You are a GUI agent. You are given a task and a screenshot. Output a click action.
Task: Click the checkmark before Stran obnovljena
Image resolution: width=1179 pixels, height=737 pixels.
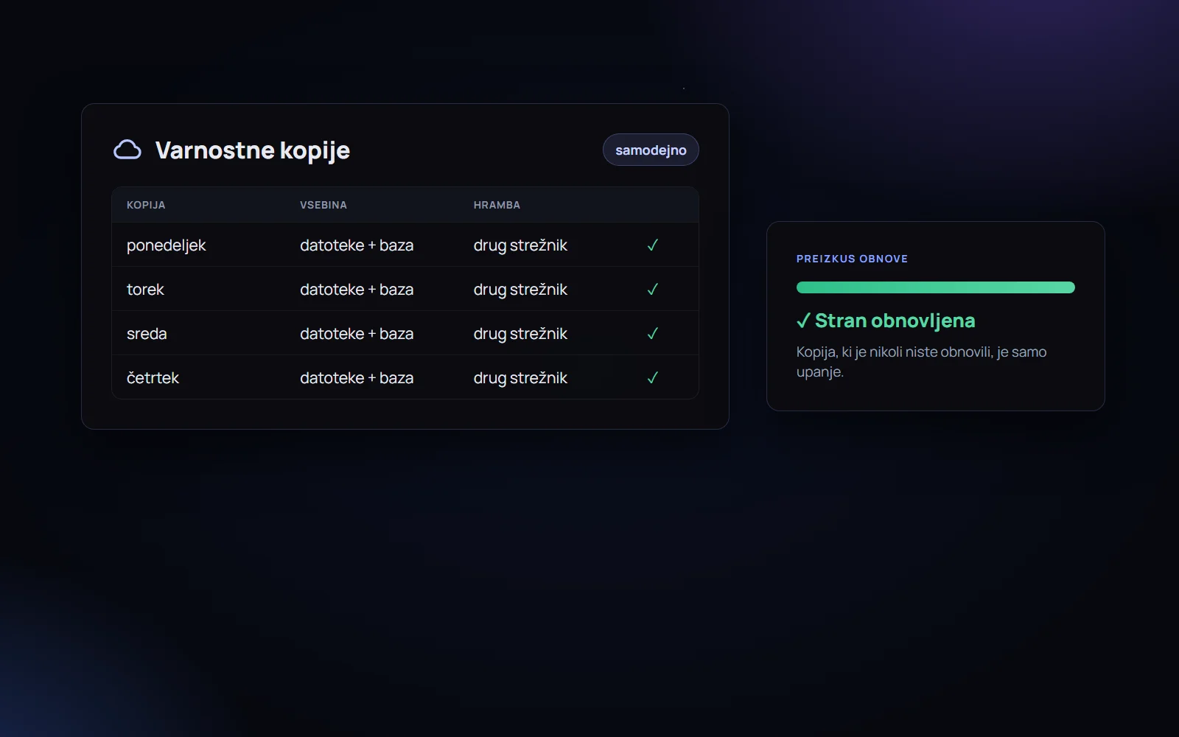[x=803, y=321]
